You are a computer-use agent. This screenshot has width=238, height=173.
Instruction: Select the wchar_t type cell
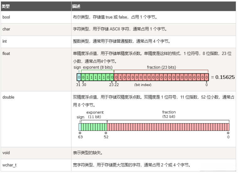point(9,165)
